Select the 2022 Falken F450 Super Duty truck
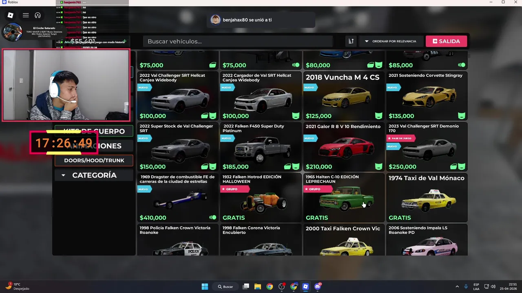This screenshot has height=293, width=522. point(261,147)
